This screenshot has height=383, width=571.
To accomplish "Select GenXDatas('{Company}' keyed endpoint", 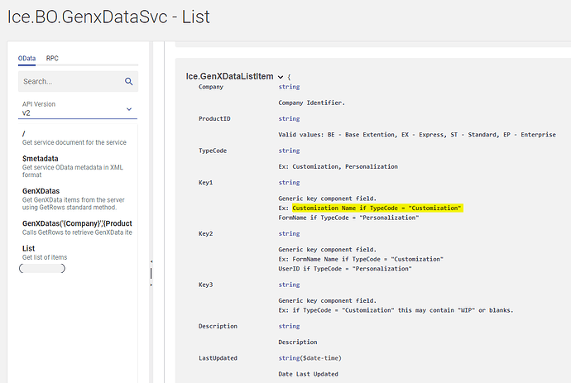I will 77,223.
